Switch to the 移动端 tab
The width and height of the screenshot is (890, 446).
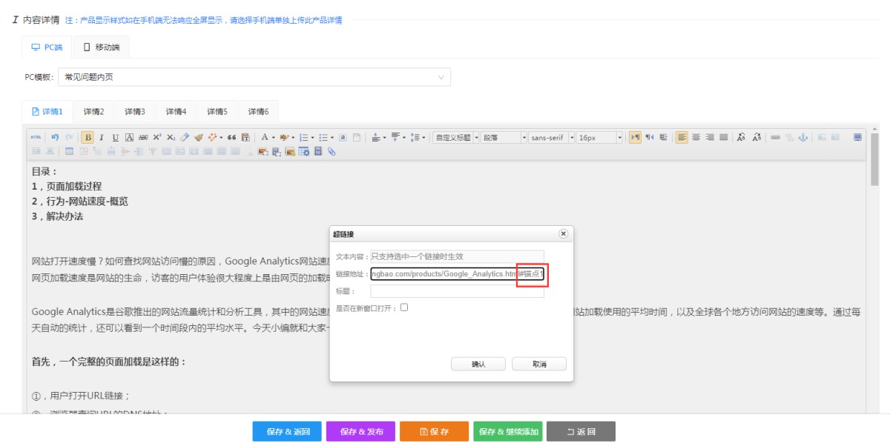[x=102, y=47]
